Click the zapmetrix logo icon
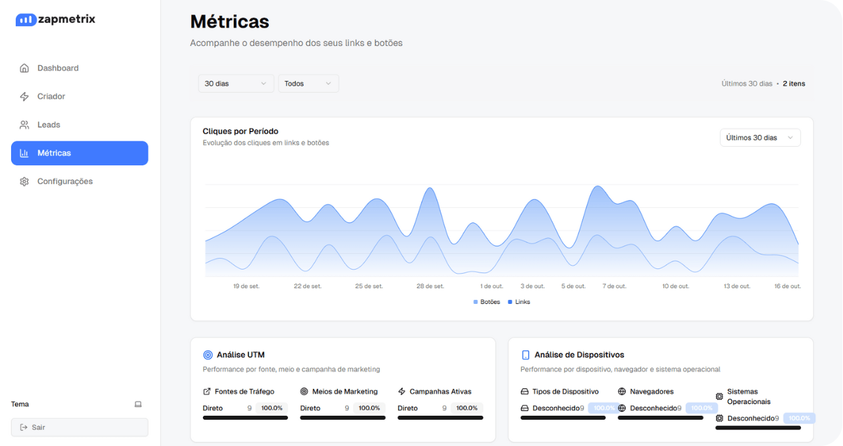This screenshot has height=446, width=843. click(x=26, y=20)
